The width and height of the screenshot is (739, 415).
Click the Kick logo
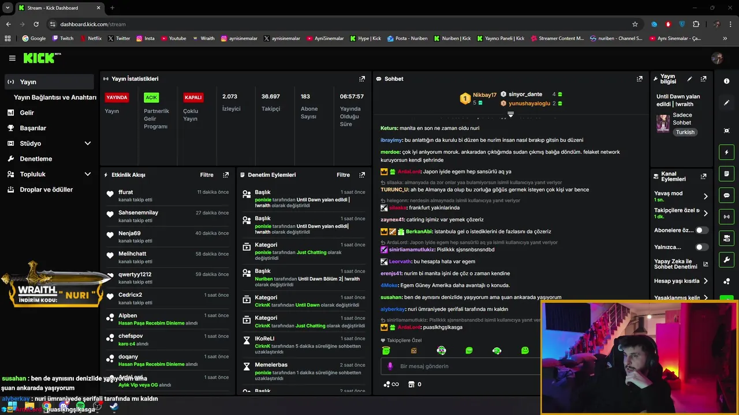39,58
